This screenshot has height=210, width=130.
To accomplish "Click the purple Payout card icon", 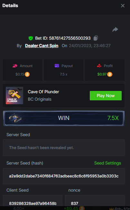I will tap(57, 66).
